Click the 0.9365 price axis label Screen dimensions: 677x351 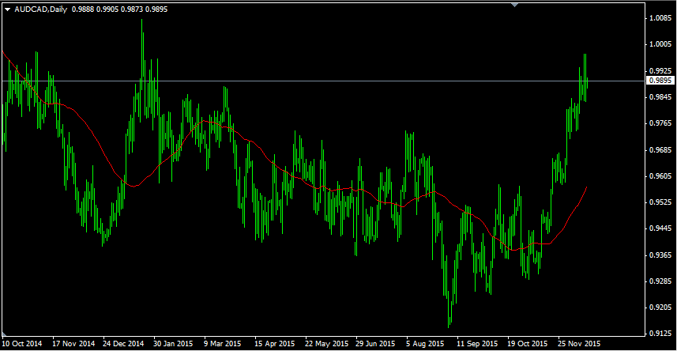[659, 255]
